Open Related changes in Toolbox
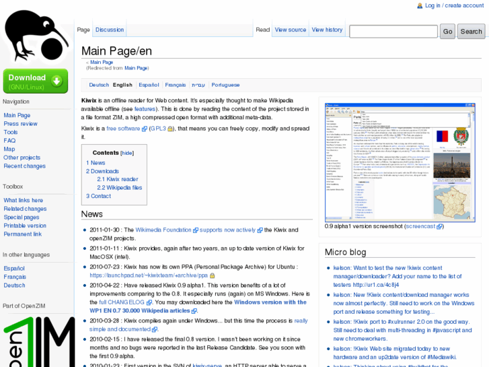 pyautogui.click(x=25, y=209)
